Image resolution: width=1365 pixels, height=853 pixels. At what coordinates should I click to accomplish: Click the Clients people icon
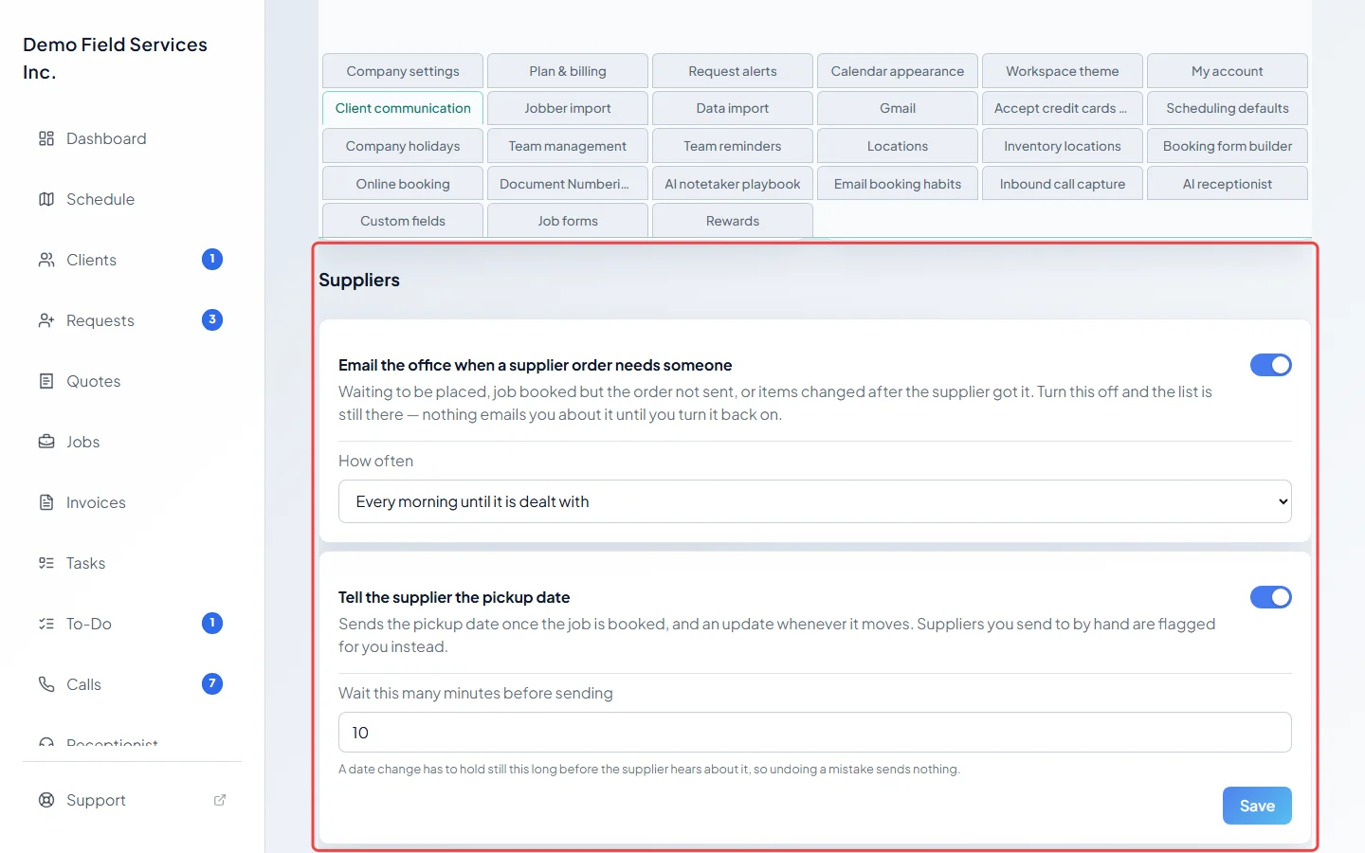pos(46,260)
